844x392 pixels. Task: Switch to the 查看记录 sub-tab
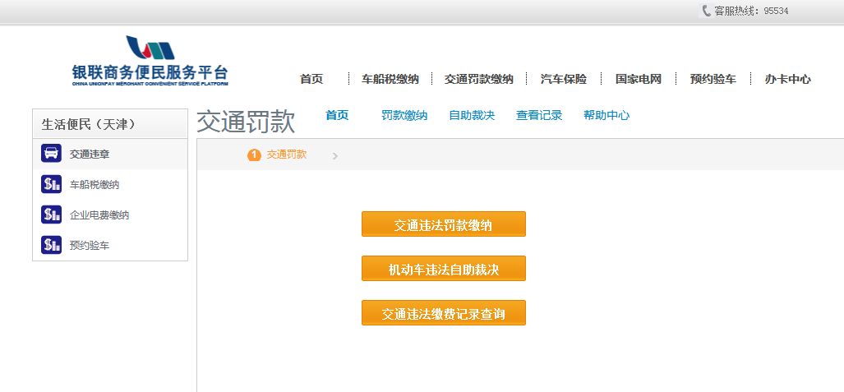point(539,115)
